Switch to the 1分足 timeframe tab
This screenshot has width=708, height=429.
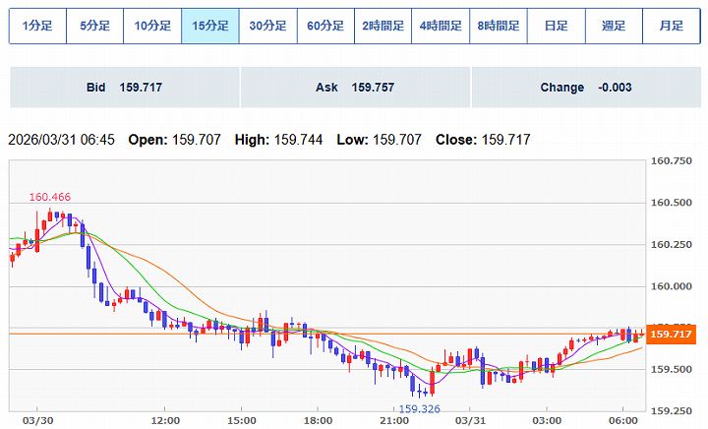(37, 27)
